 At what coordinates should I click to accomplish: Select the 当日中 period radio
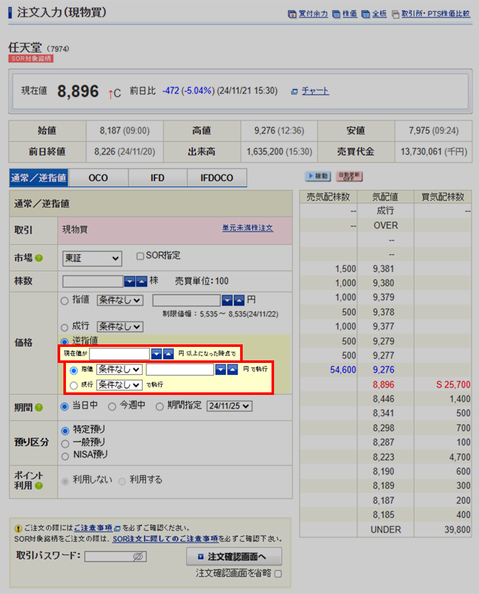click(x=65, y=406)
